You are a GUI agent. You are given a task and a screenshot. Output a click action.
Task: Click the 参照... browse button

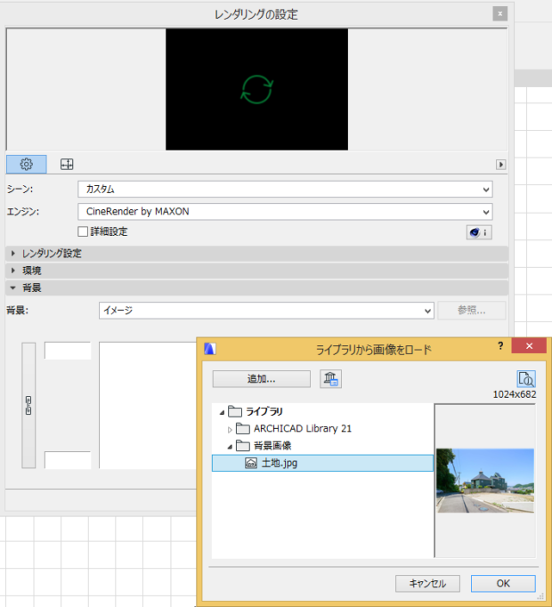[472, 311]
